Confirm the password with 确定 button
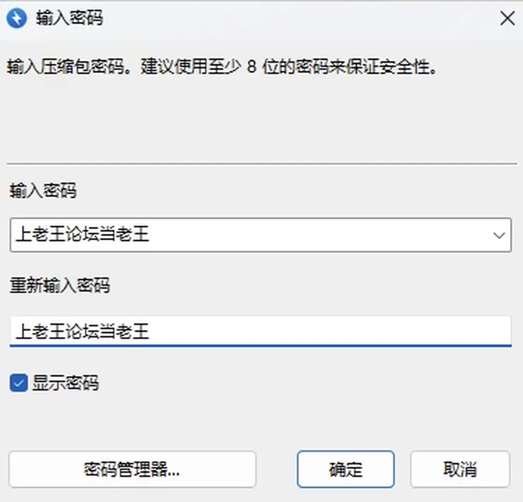This screenshot has height=502, width=523. click(346, 469)
